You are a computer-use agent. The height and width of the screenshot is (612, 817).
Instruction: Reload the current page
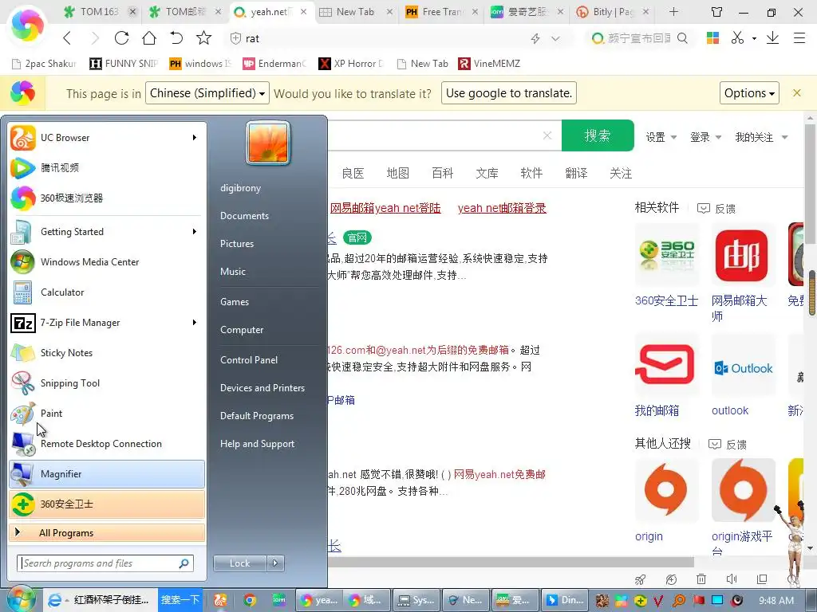pos(122,38)
